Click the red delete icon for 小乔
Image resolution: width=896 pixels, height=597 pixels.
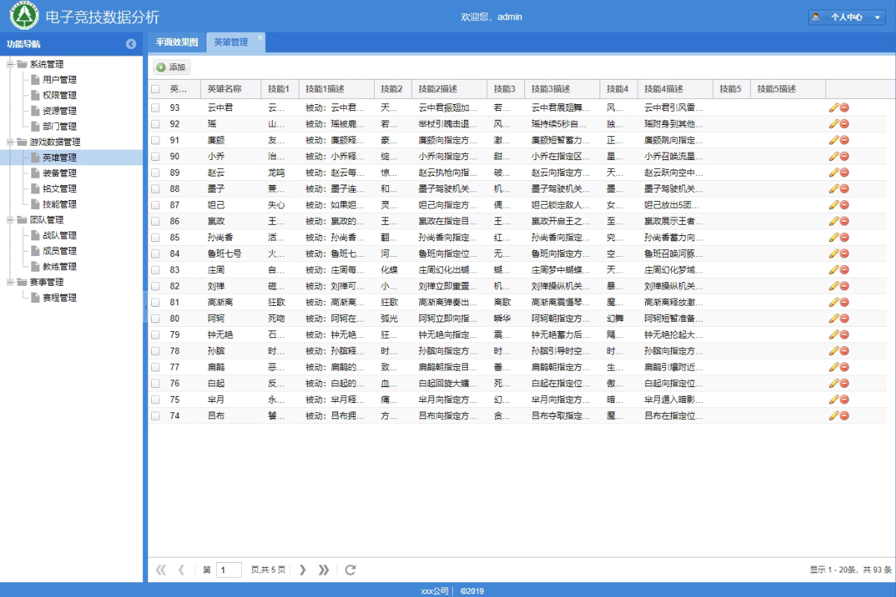coord(845,156)
